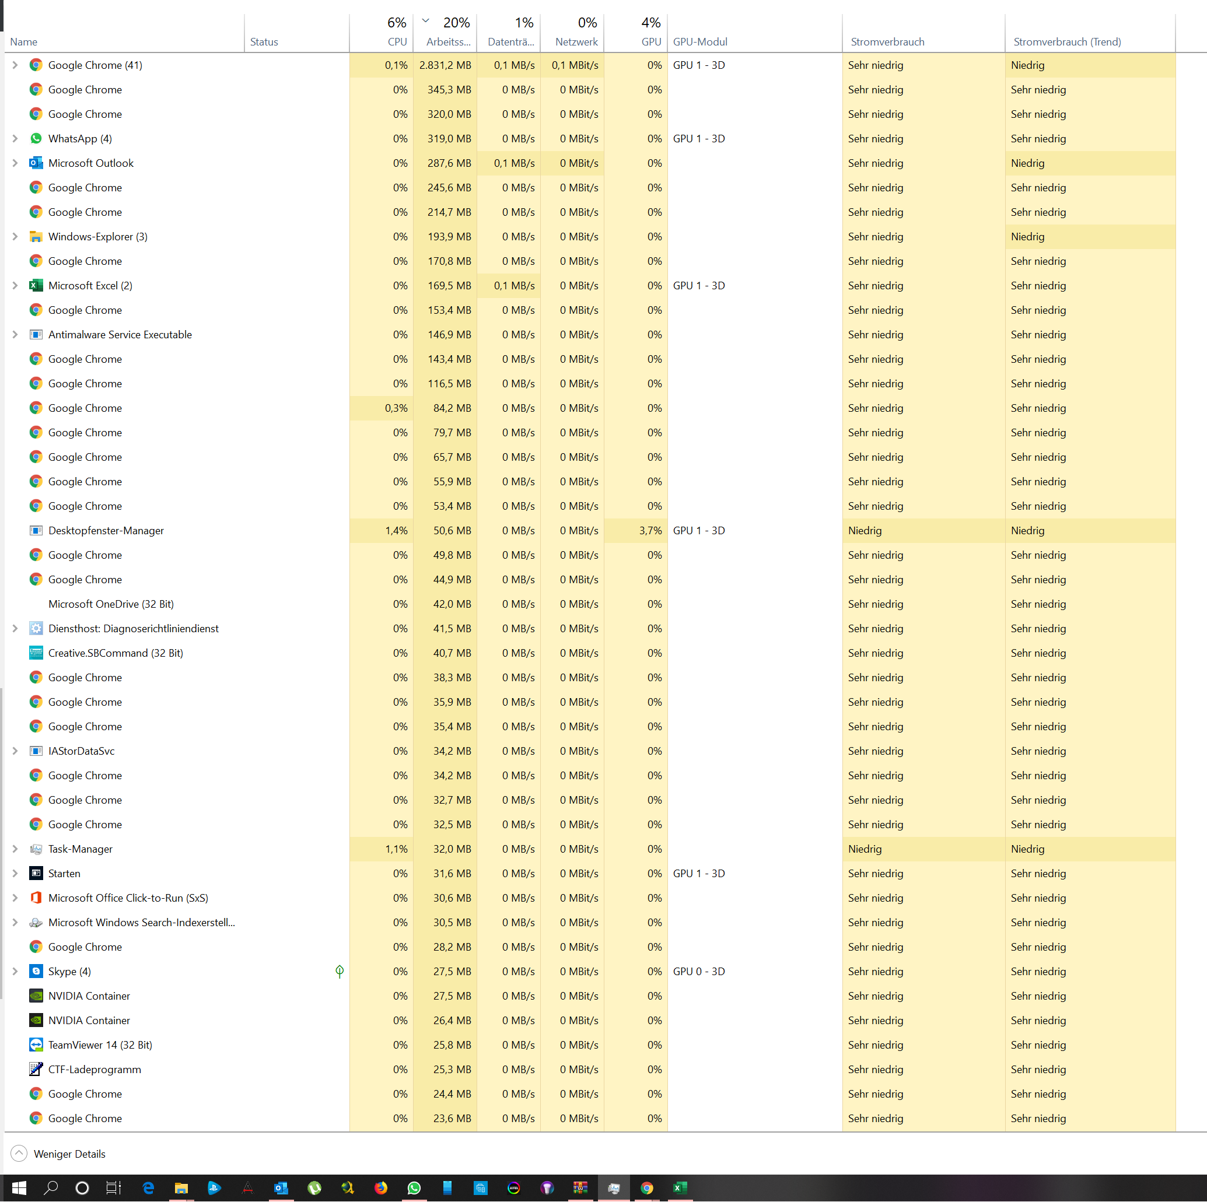Select the NVIDIA Container 26,4 MB row
1207x1202 pixels.
point(590,1020)
